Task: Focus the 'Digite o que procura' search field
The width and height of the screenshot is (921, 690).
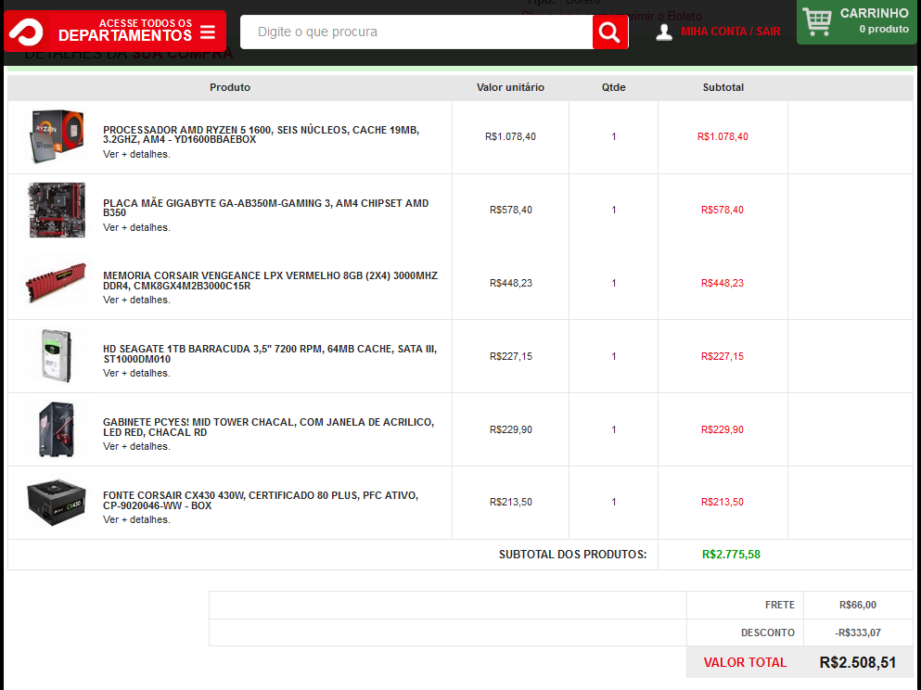Action: click(416, 32)
